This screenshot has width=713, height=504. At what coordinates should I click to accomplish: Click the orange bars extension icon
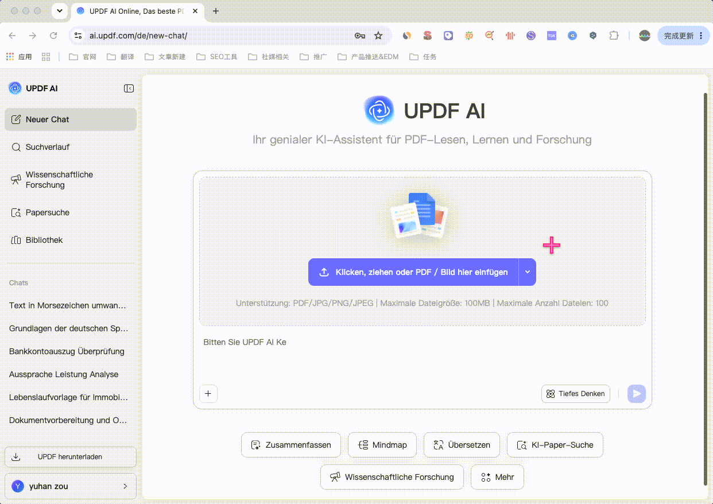pos(510,36)
